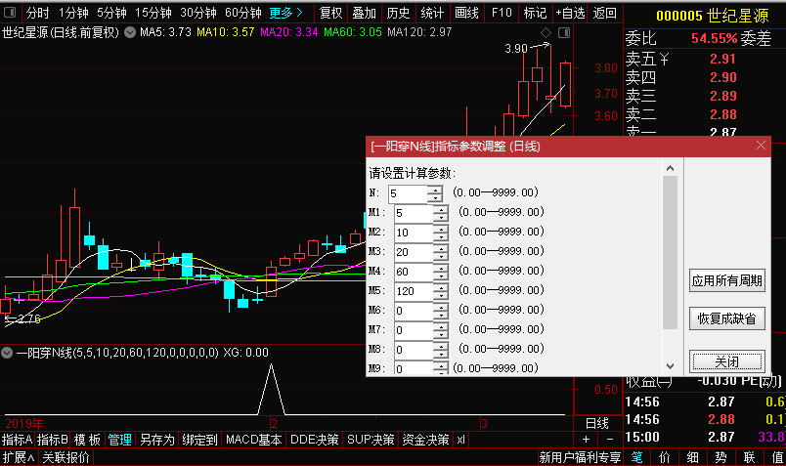The height and width of the screenshot is (466, 786).
Task: Click dialog scrollbar down arrow
Action: tap(671, 365)
